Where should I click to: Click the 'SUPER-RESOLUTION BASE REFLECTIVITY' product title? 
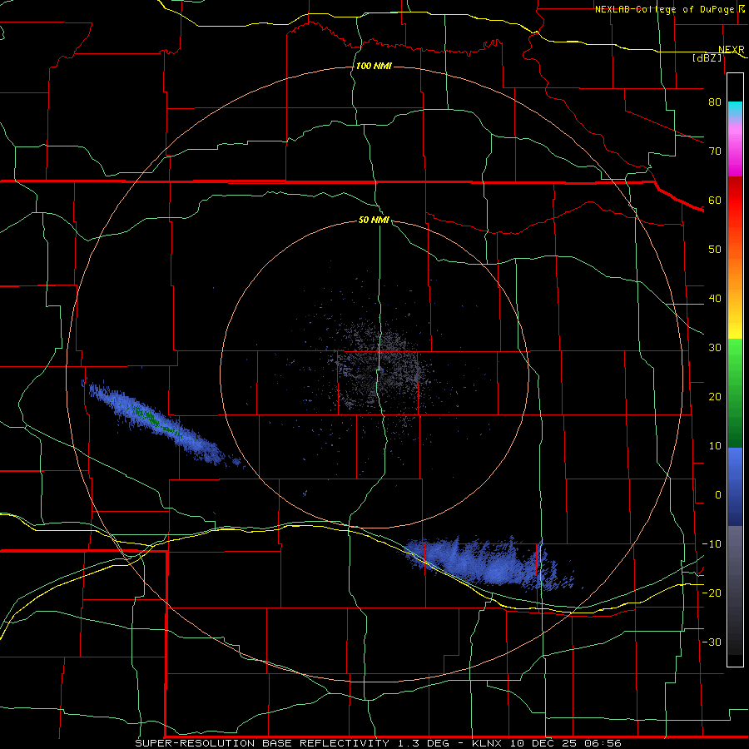pyautogui.click(x=262, y=743)
